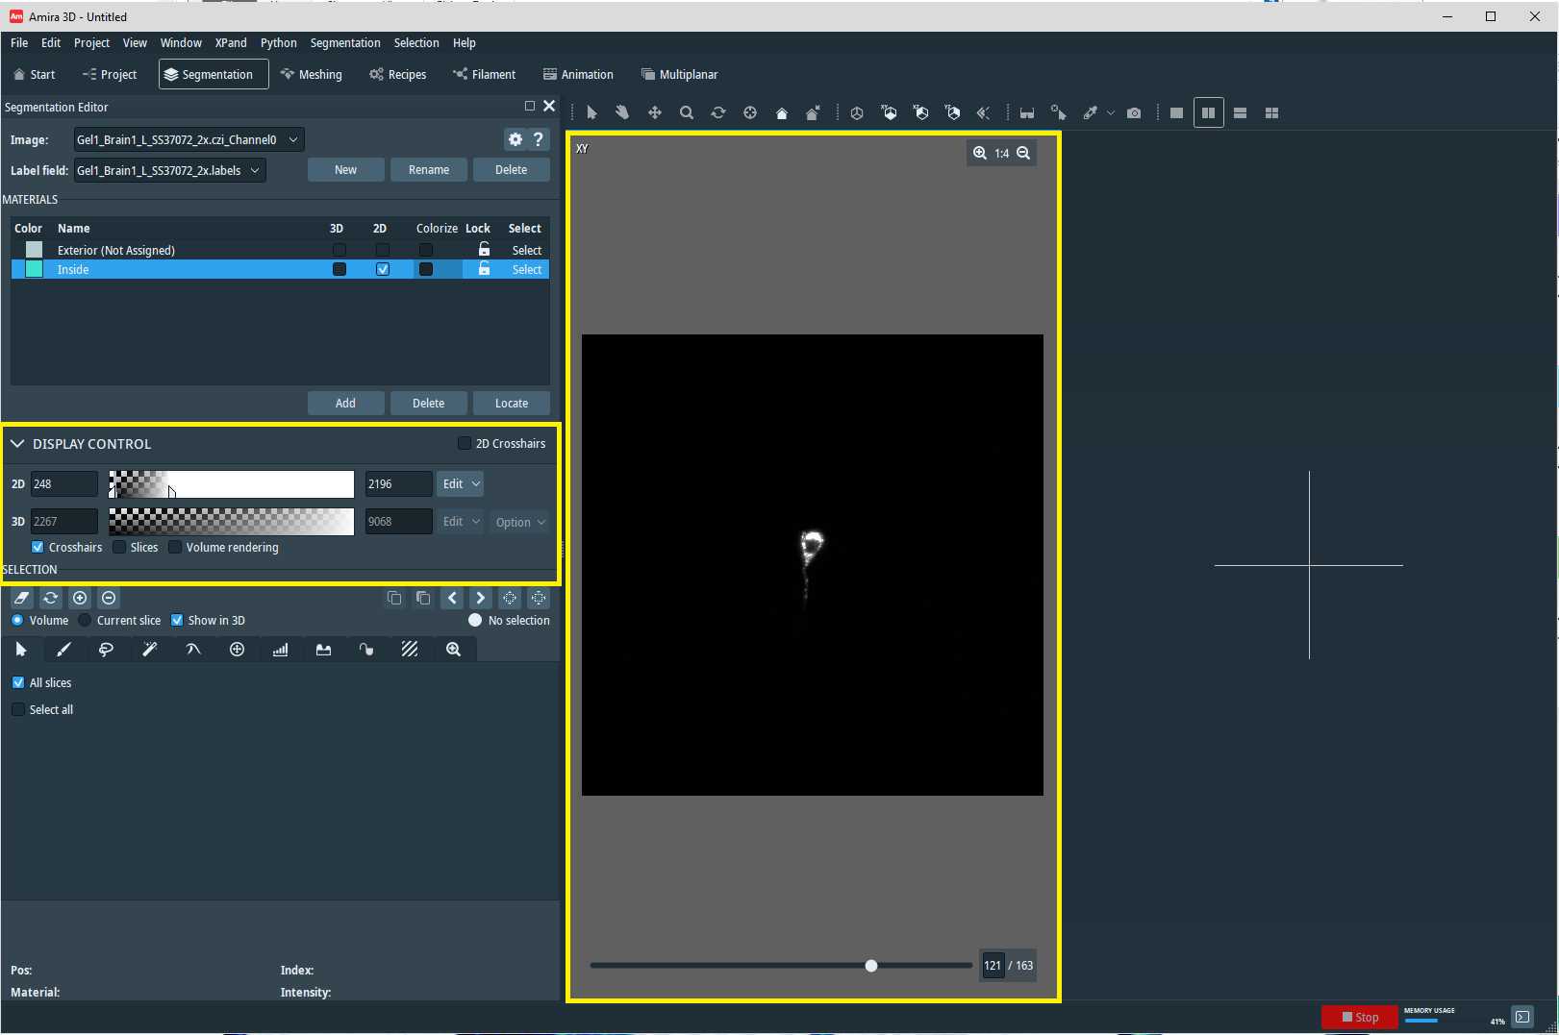Viewport: 1559px width, 1035px height.
Task: Click the hand Translate viewer tool
Action: pos(622,112)
